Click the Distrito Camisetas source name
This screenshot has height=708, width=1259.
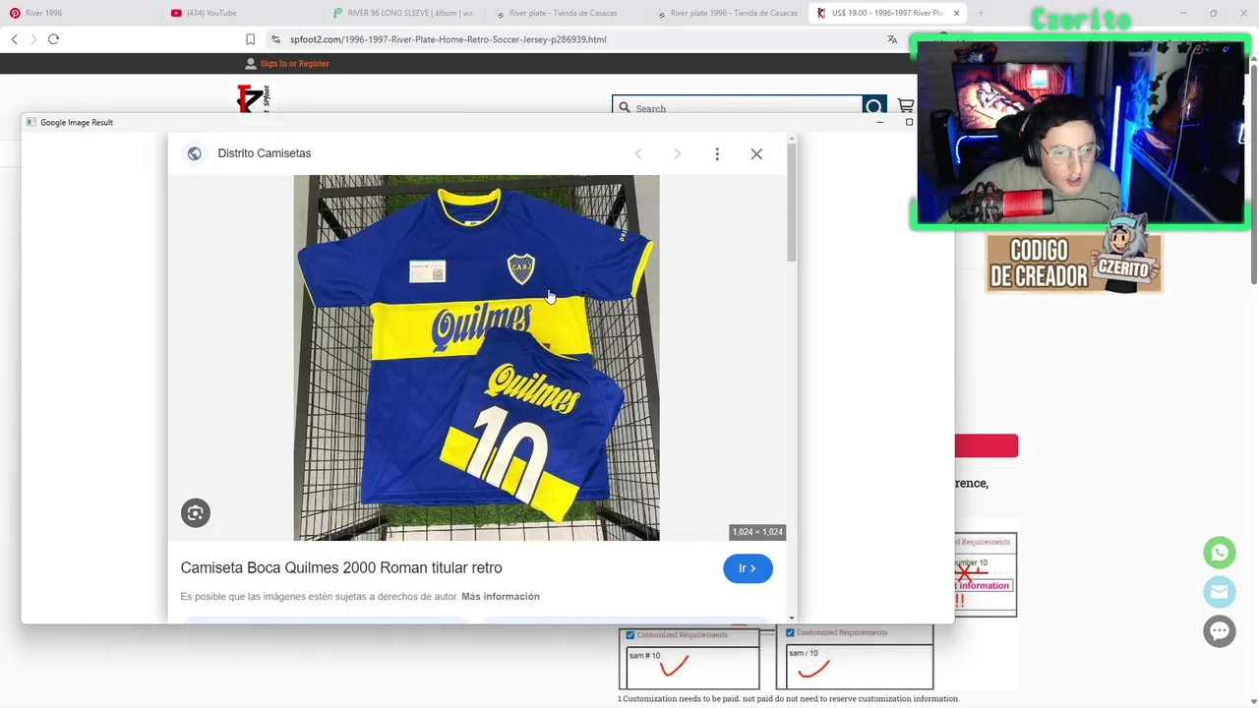click(265, 153)
